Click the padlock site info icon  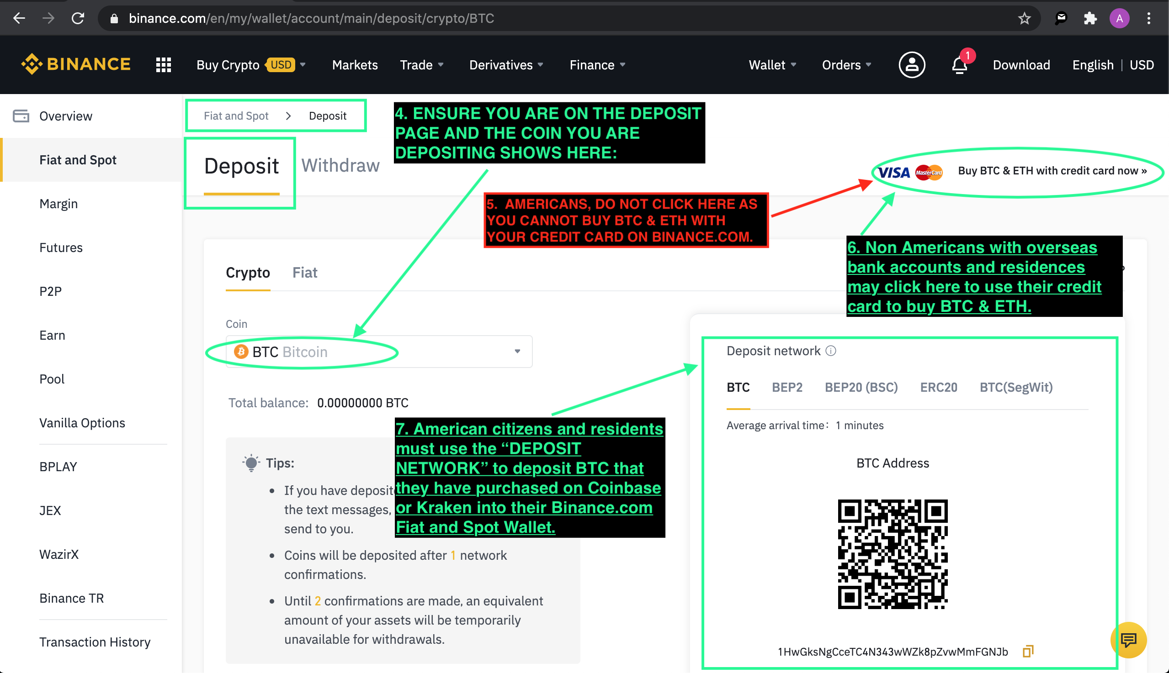pyautogui.click(x=114, y=18)
